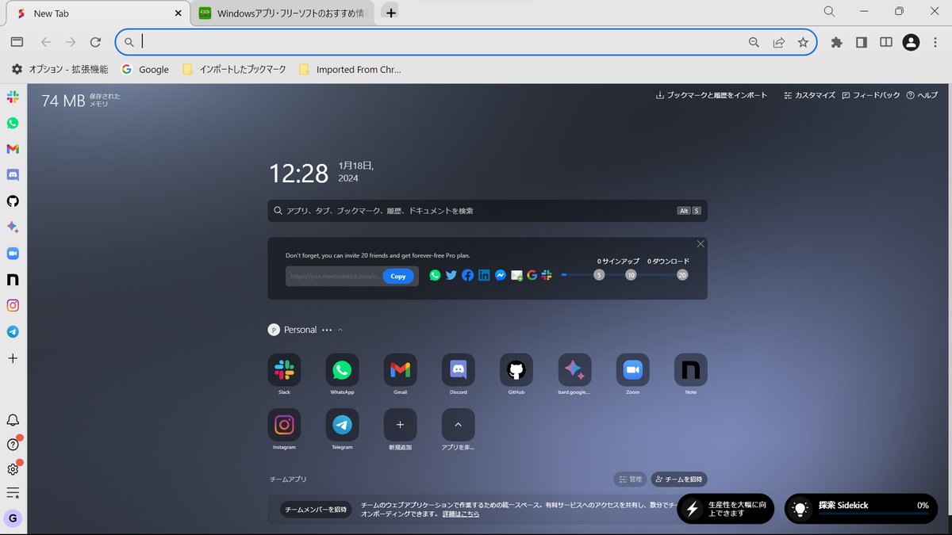Click ブックマークと履歴をインポート
The image size is (952, 535).
coord(712,95)
